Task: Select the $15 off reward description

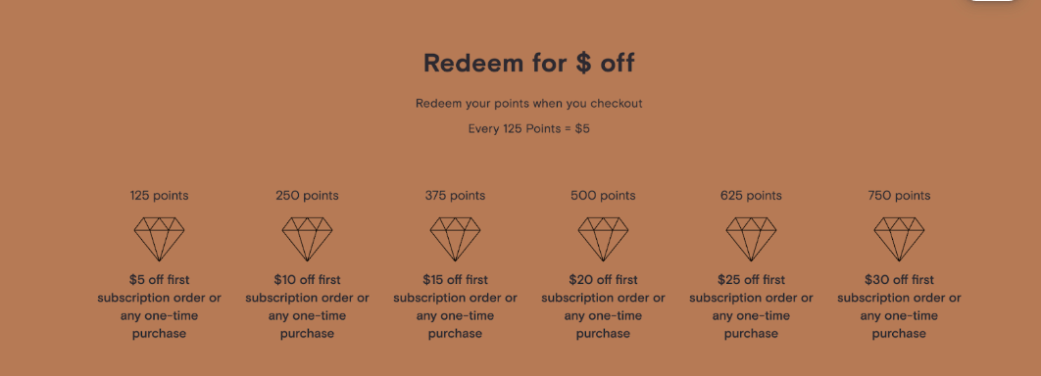Action: 456,306
